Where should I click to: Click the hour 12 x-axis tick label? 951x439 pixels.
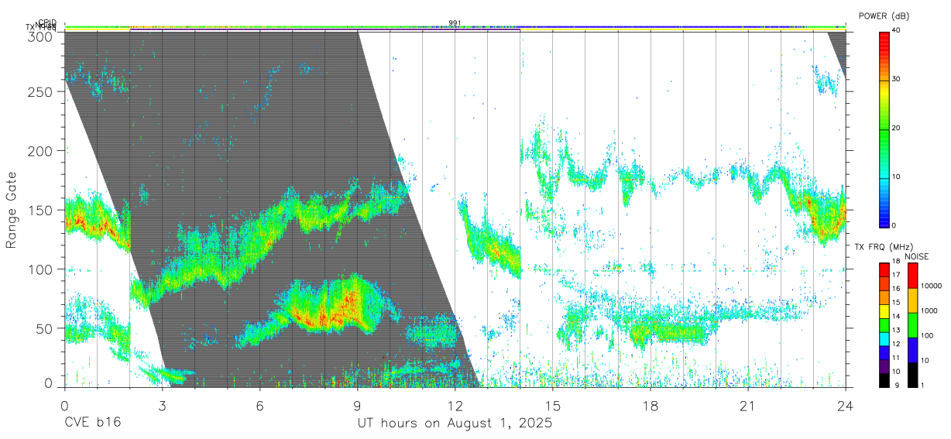[x=455, y=406]
